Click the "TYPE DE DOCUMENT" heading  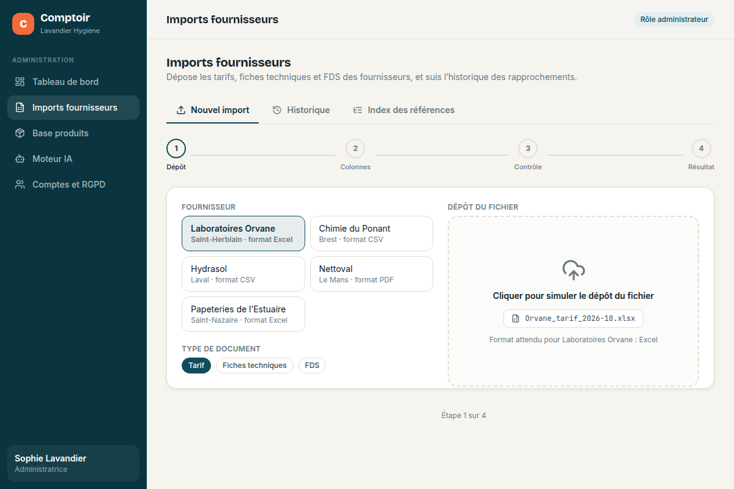tap(221, 349)
